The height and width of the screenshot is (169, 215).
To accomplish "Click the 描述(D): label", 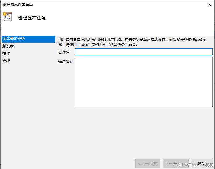I will click(x=65, y=61).
